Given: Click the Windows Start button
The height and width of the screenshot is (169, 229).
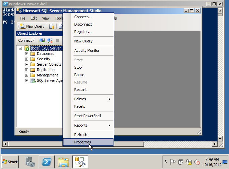Looking at the screenshot, I should (x=10, y=162).
